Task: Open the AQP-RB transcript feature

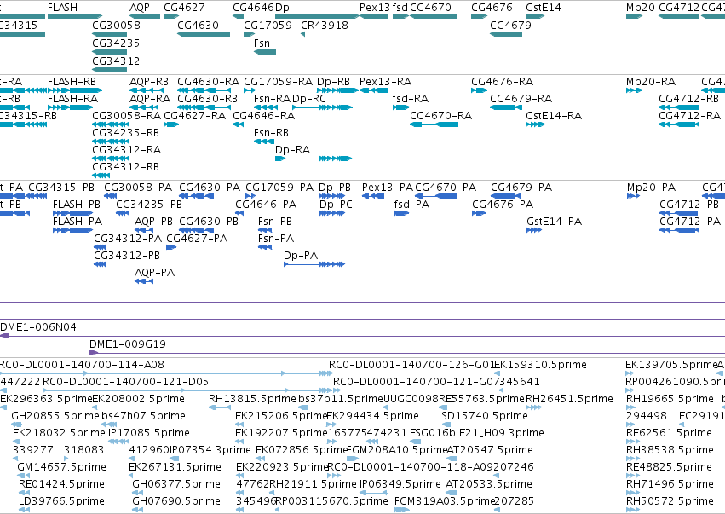Action: click(145, 90)
